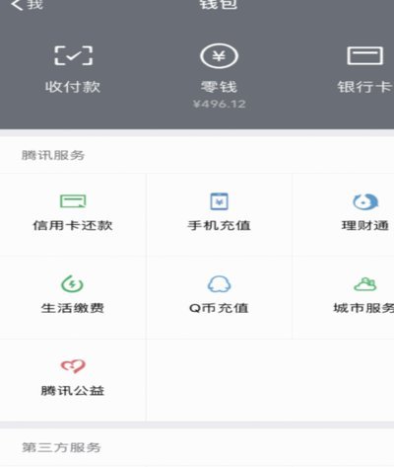This screenshot has height=467, width=394.
Task: Tap the Q币充值 penguin icon
Action: [x=219, y=283]
